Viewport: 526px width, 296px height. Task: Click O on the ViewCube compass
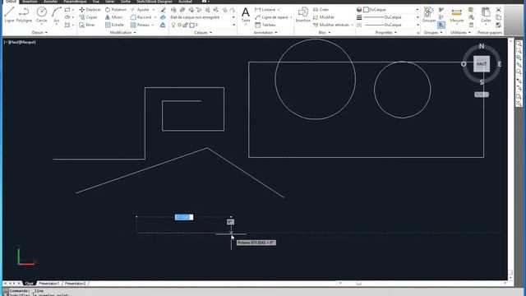[x=464, y=64]
